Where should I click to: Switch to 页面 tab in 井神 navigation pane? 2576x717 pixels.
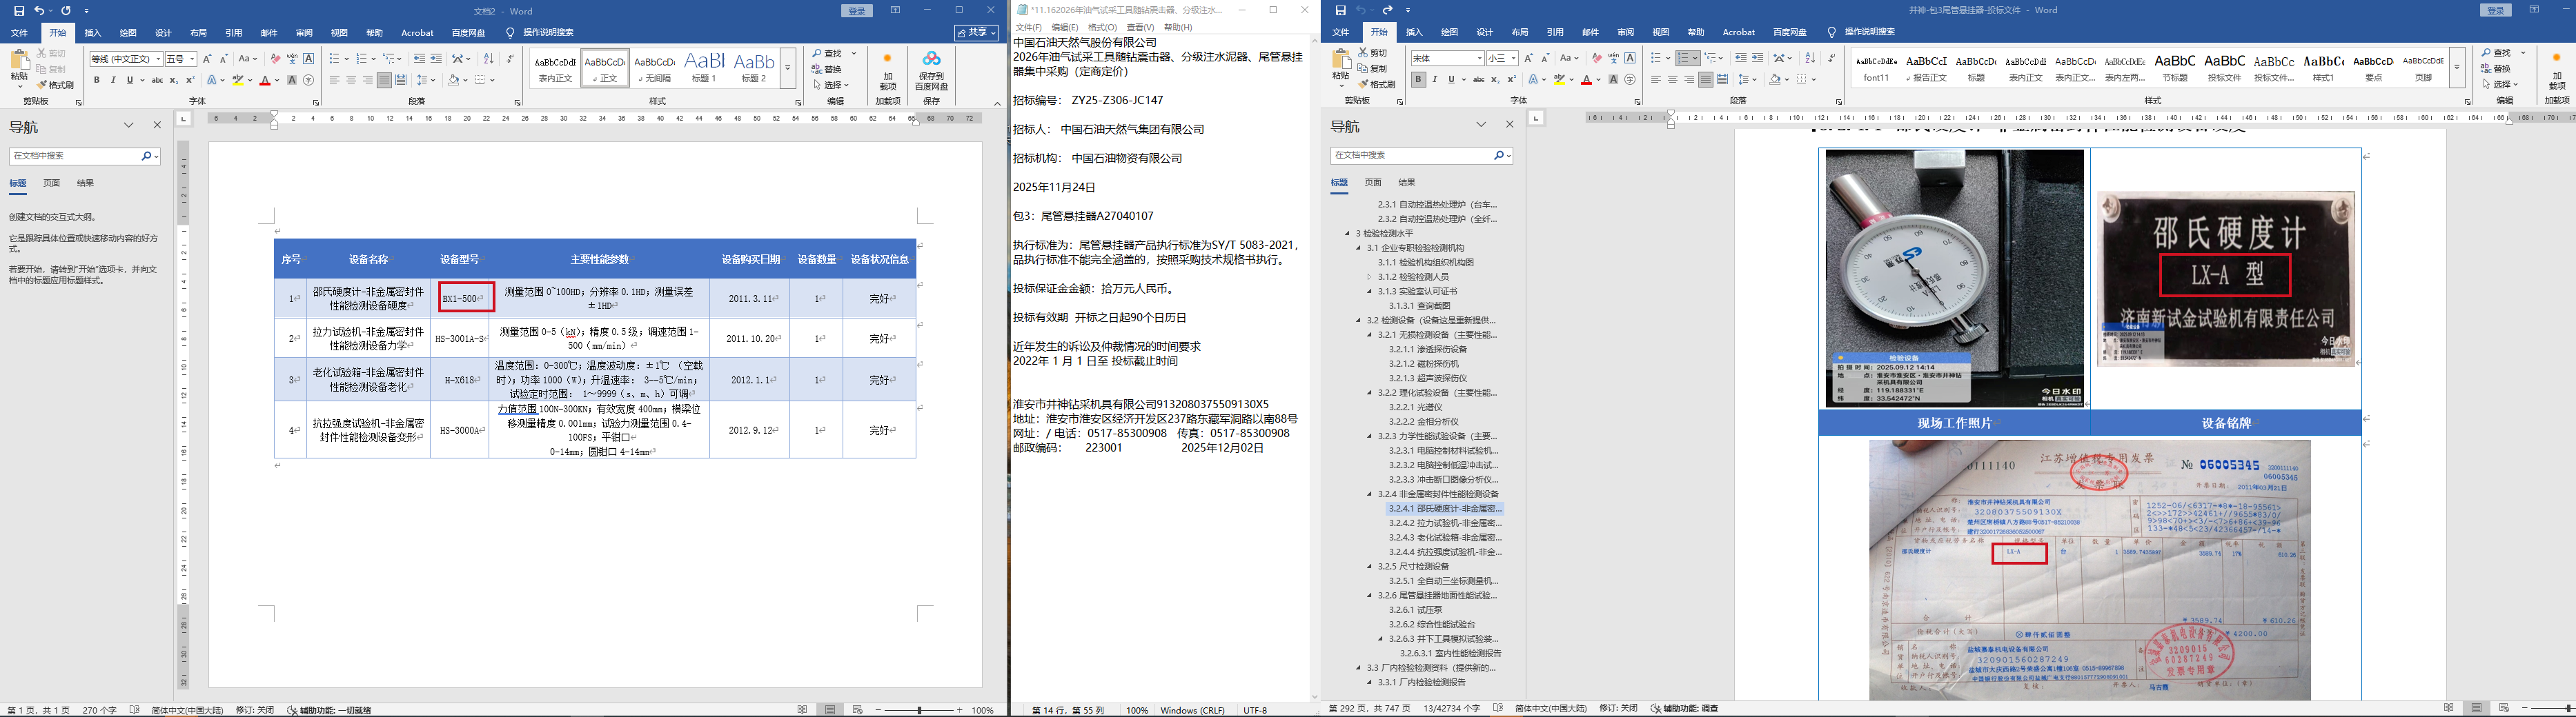tap(1373, 183)
